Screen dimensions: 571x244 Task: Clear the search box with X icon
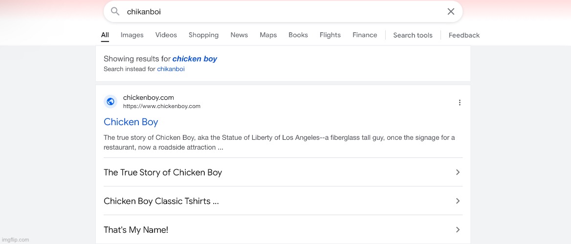click(451, 11)
